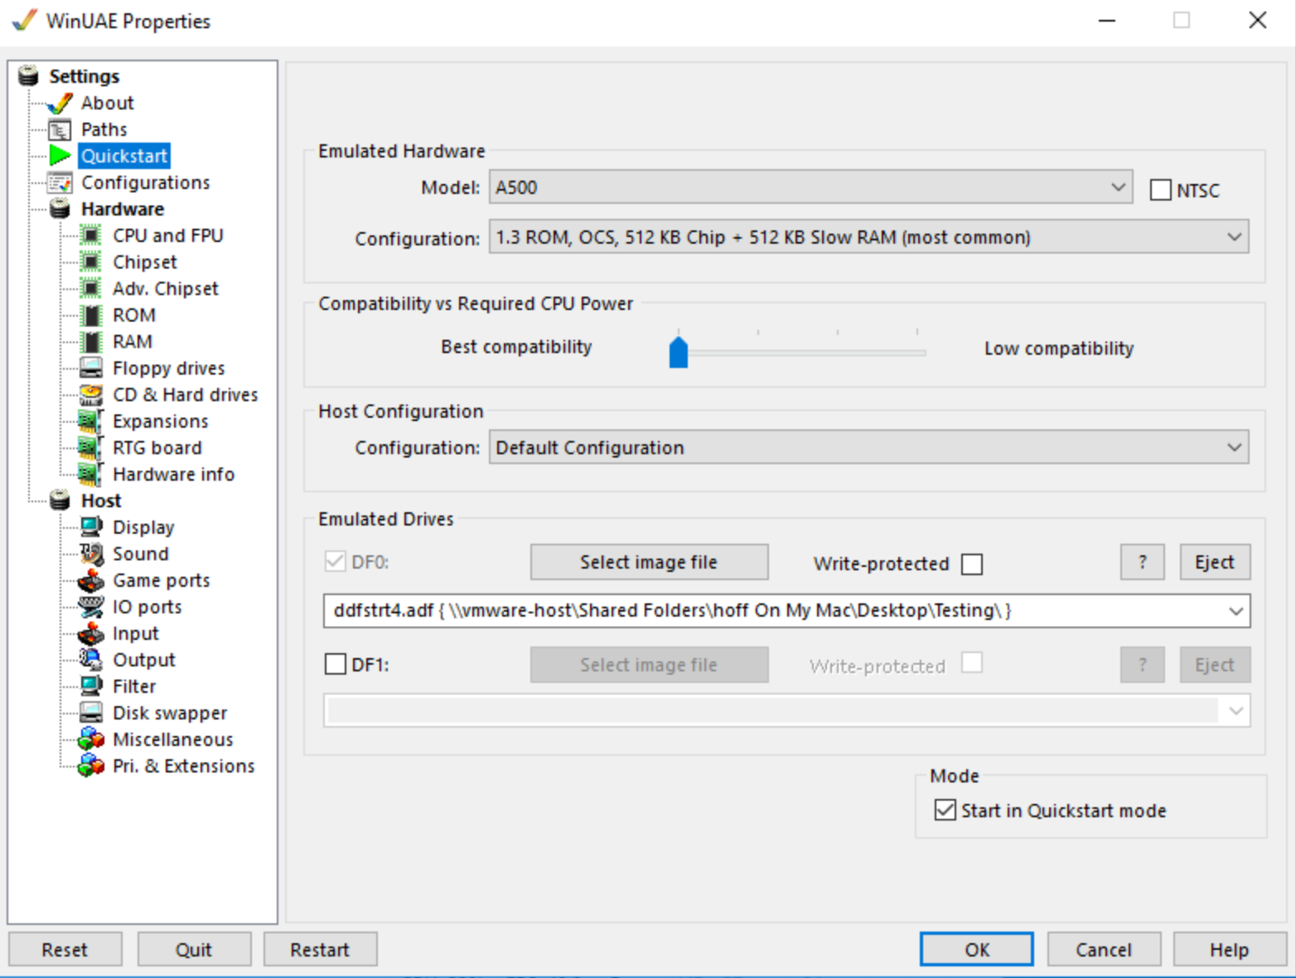This screenshot has width=1296, height=978.
Task: Expand the ddfstrt4.adf image path dropdown
Action: (x=1236, y=611)
